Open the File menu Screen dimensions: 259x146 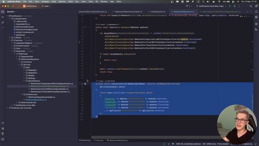click(25, 2)
